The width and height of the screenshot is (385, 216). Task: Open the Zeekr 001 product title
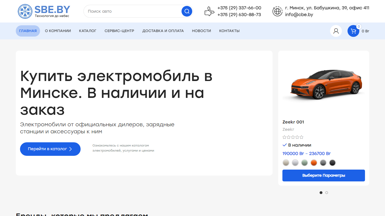pos(293,122)
